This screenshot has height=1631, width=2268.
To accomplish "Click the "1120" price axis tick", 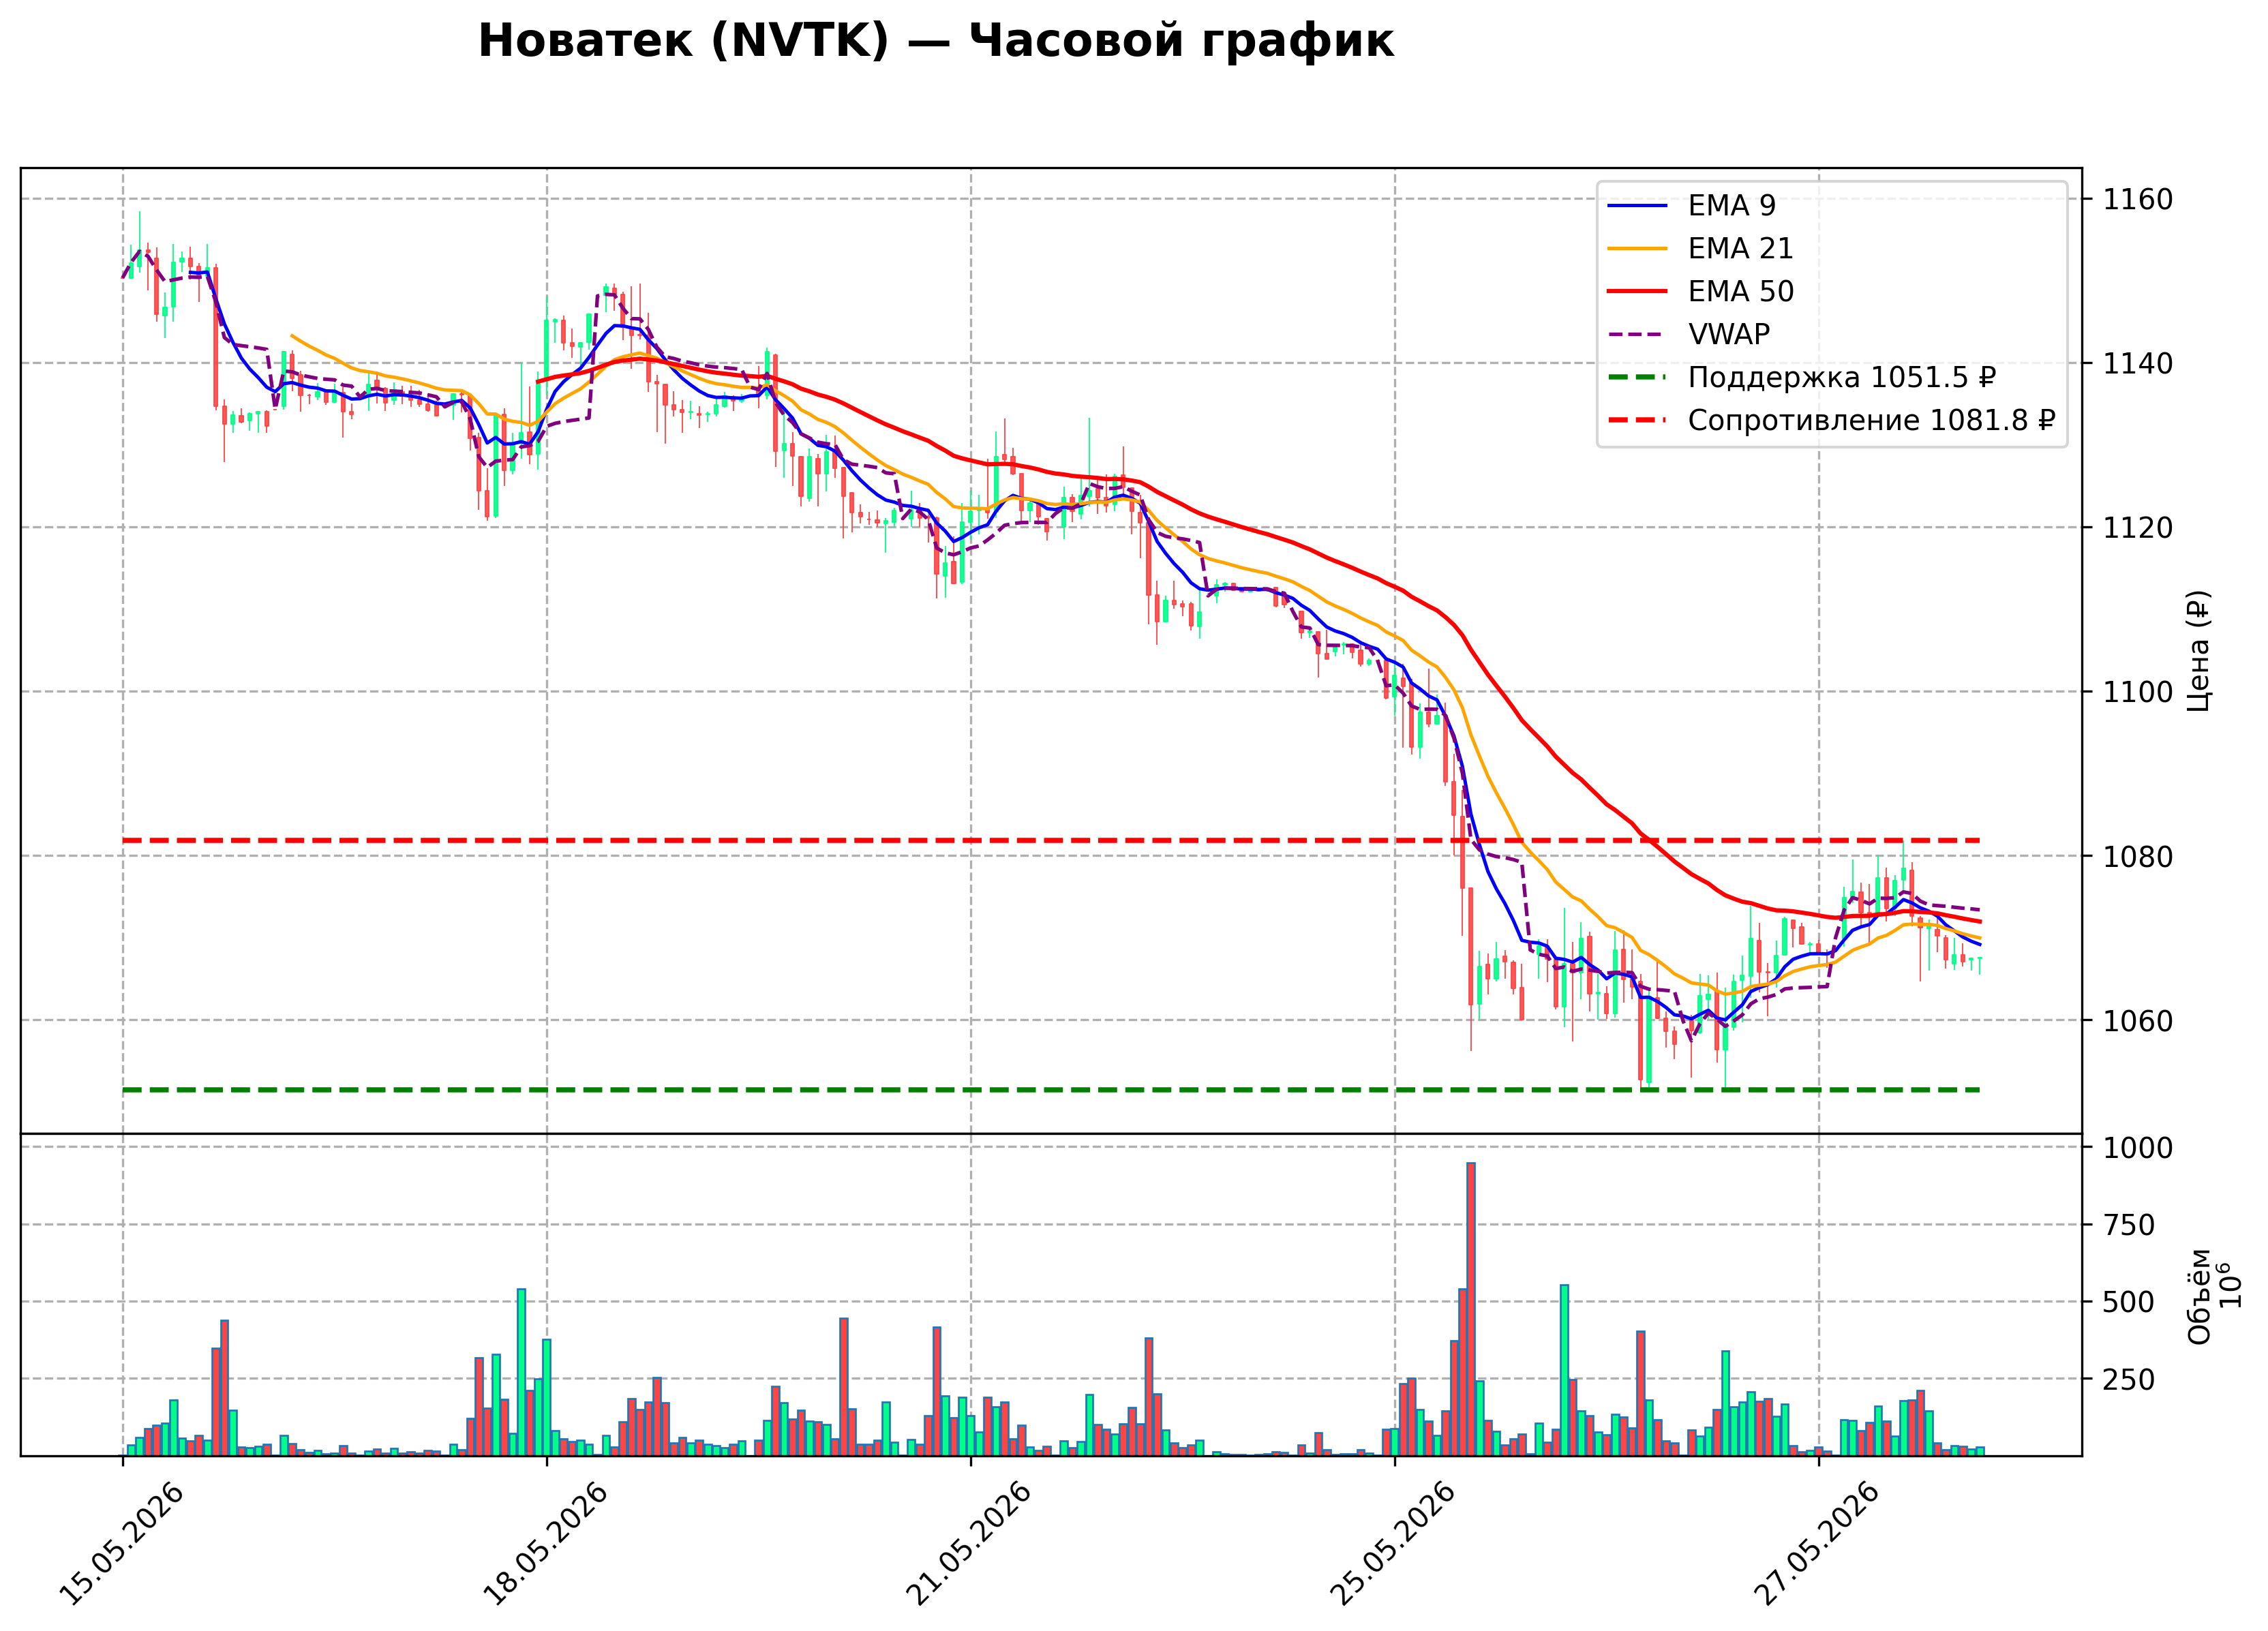I will (2138, 528).
